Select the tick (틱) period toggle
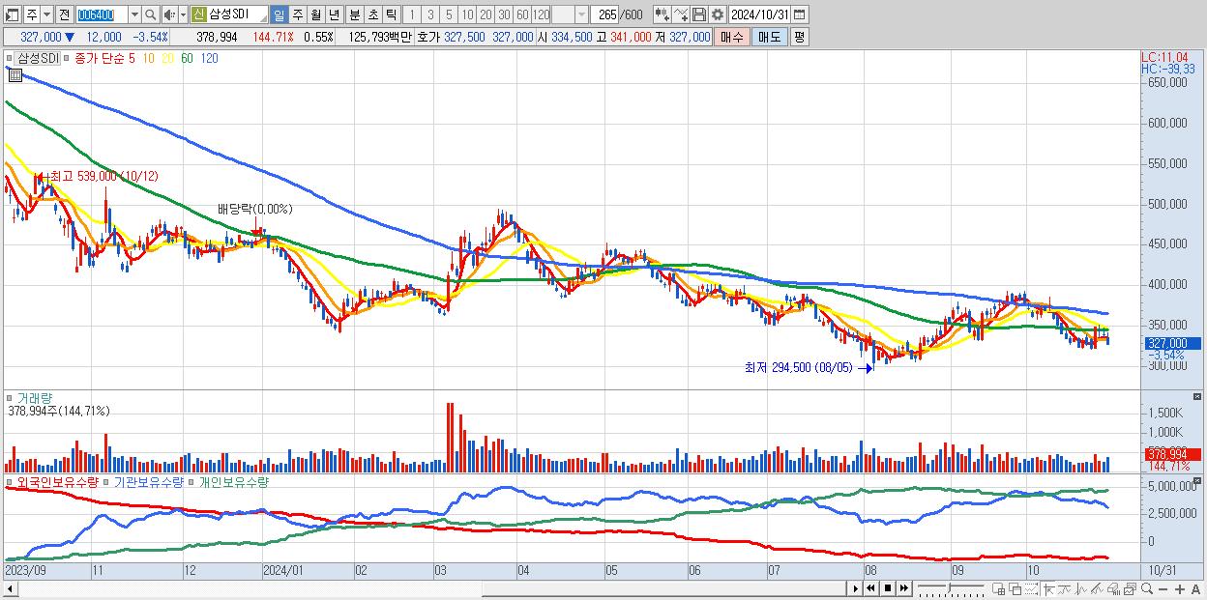The width and height of the screenshot is (1207, 600). (x=391, y=14)
